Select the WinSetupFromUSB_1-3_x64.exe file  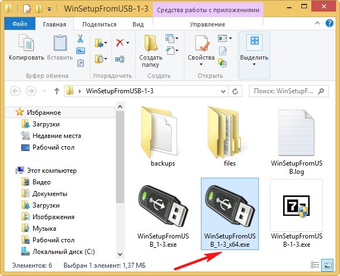pos(228,214)
